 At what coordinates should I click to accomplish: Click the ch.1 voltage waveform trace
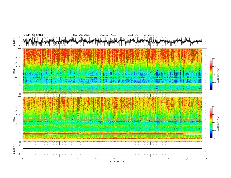112,41
